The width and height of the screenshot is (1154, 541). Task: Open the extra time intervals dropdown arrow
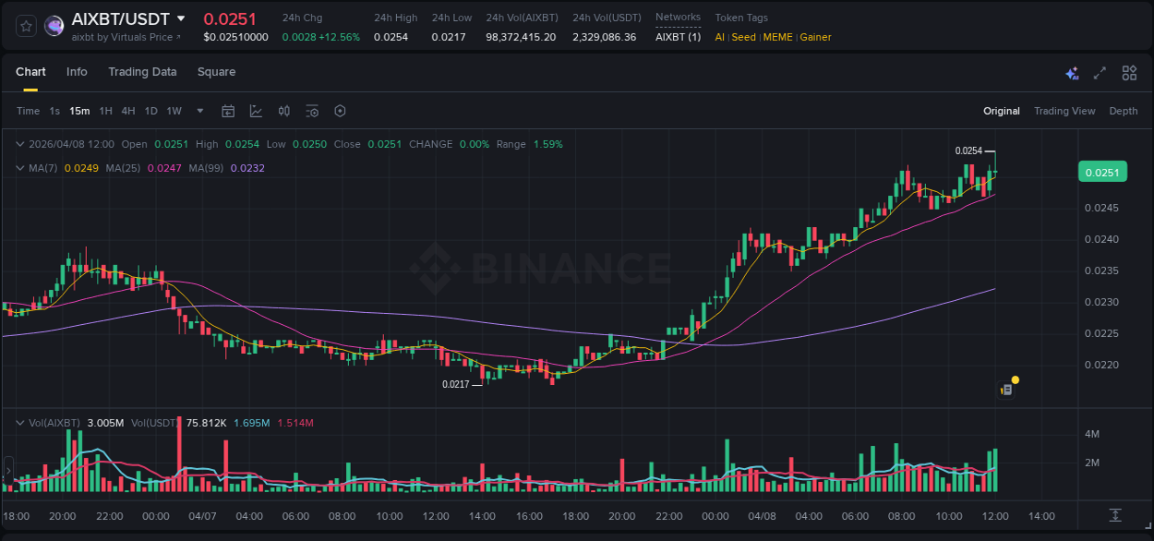(x=198, y=111)
